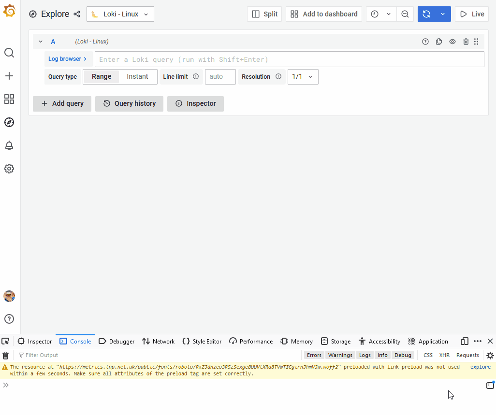Toggle Warnings console filter

point(340,355)
